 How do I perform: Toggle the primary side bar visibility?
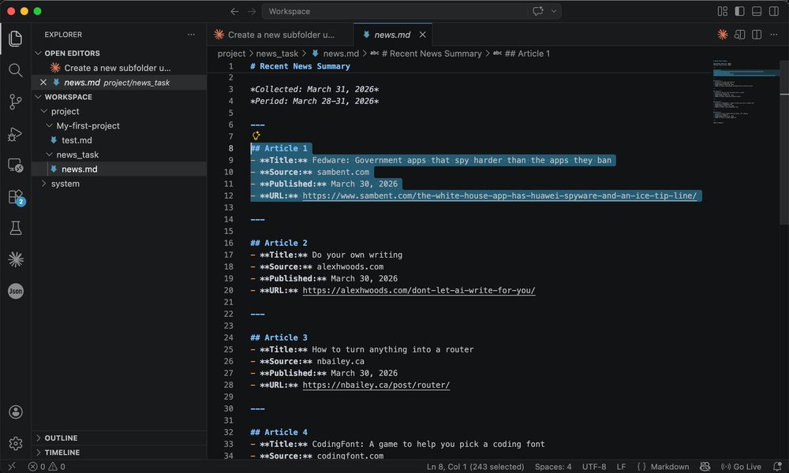[x=739, y=11]
